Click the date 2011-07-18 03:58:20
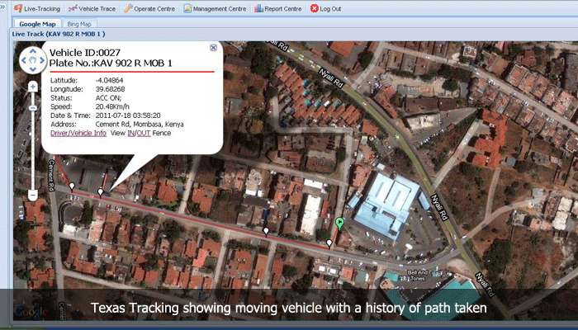 pyautogui.click(x=128, y=115)
